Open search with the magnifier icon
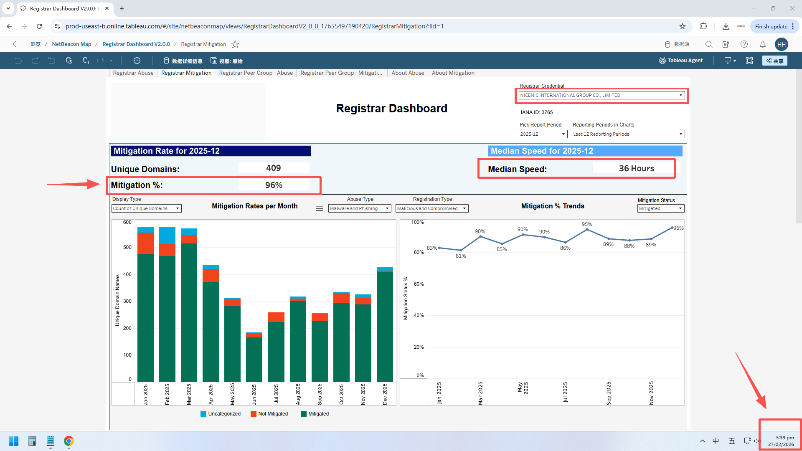The height and width of the screenshot is (451, 802). tap(709, 44)
